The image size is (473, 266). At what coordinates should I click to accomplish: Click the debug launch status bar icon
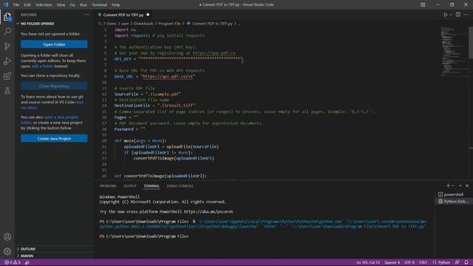coord(27,262)
